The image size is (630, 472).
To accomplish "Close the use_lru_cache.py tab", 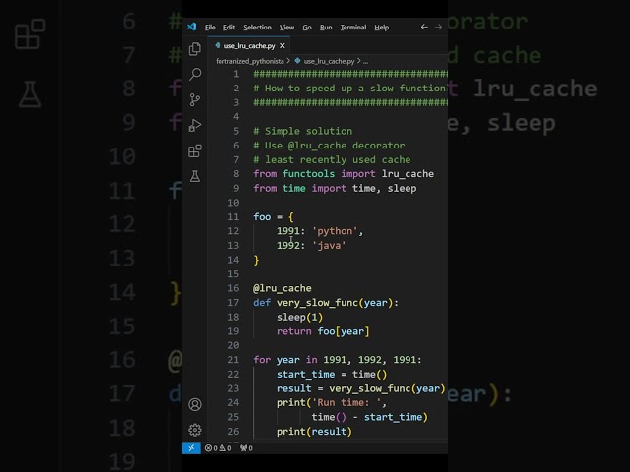I will (283, 46).
